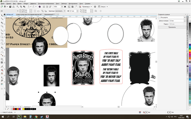Open the A4 page size dropdown

(18, 11)
